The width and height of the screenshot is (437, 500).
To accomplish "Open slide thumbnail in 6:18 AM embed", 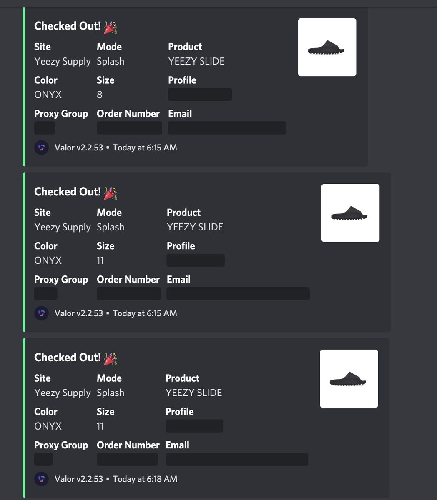I will [349, 379].
